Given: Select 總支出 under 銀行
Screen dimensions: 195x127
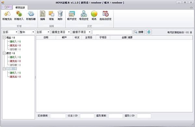Looking at the screenshot, I should 15,61.
